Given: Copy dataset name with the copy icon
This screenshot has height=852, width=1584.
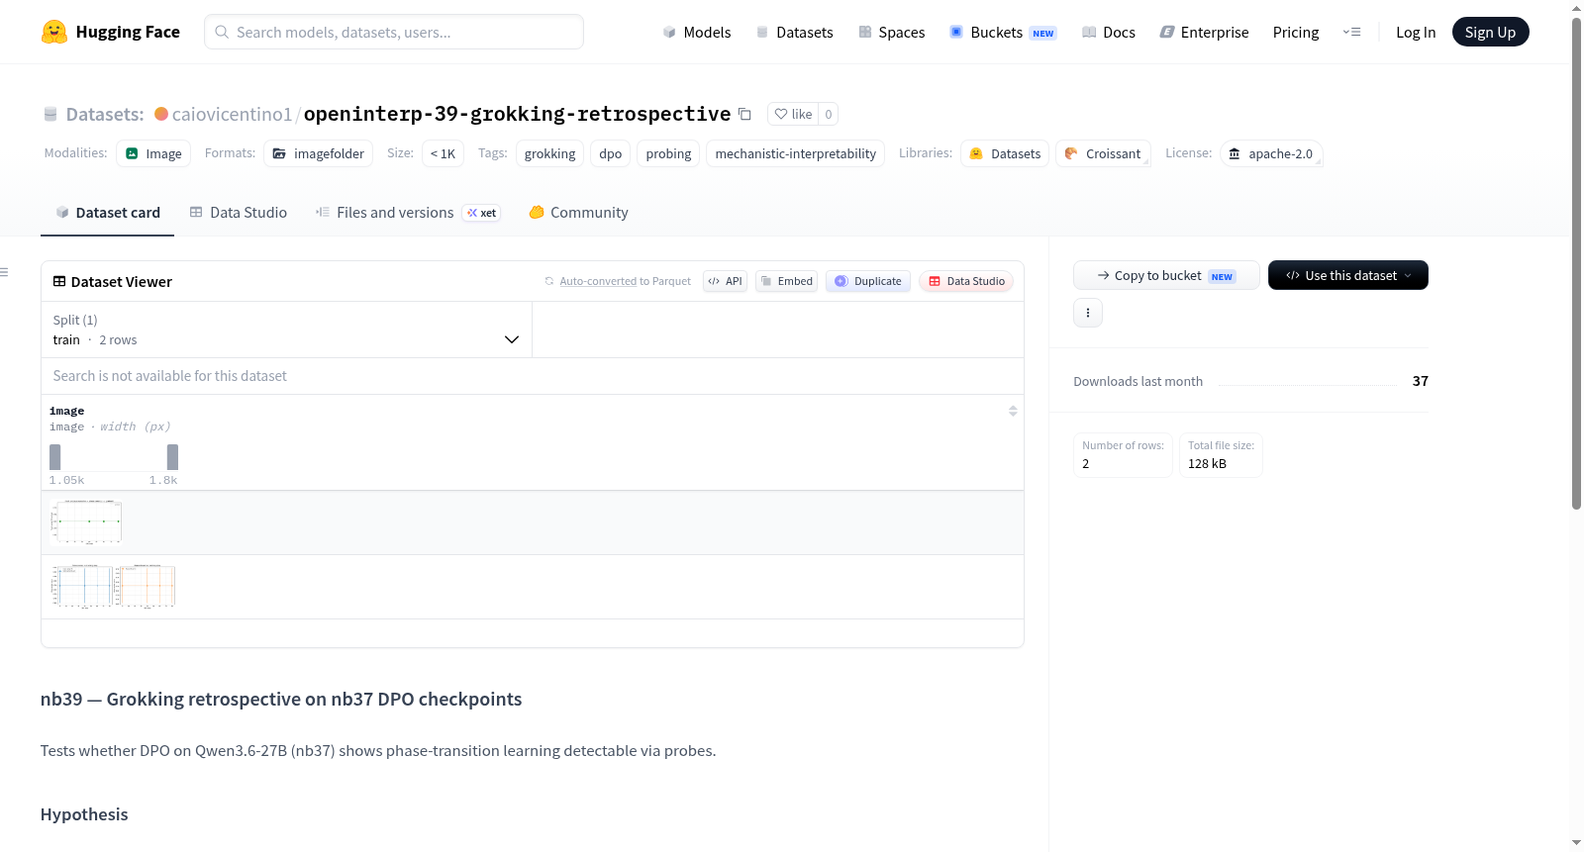Looking at the screenshot, I should (x=745, y=115).
